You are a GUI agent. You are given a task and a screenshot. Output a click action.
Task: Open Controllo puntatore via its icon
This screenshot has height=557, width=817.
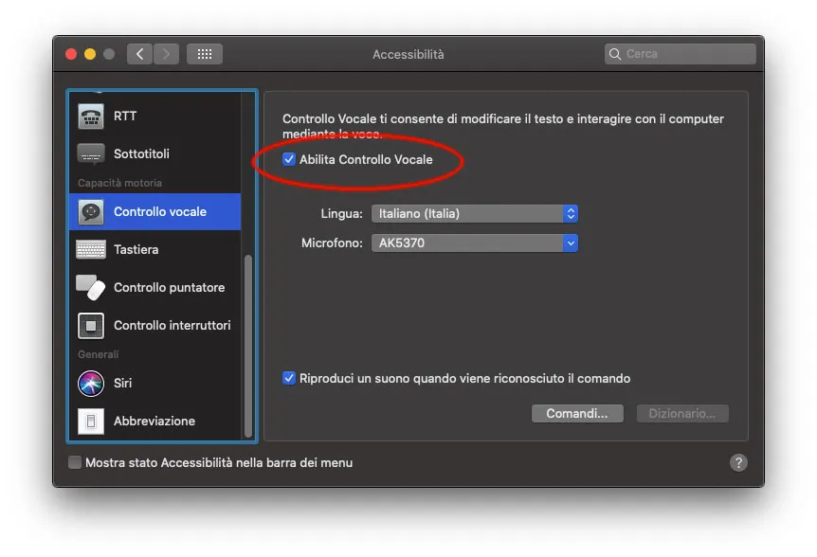point(89,287)
